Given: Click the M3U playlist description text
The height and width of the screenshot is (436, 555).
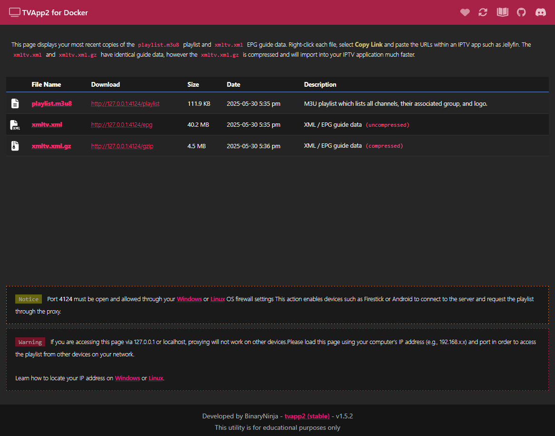Looking at the screenshot, I should (396, 103).
